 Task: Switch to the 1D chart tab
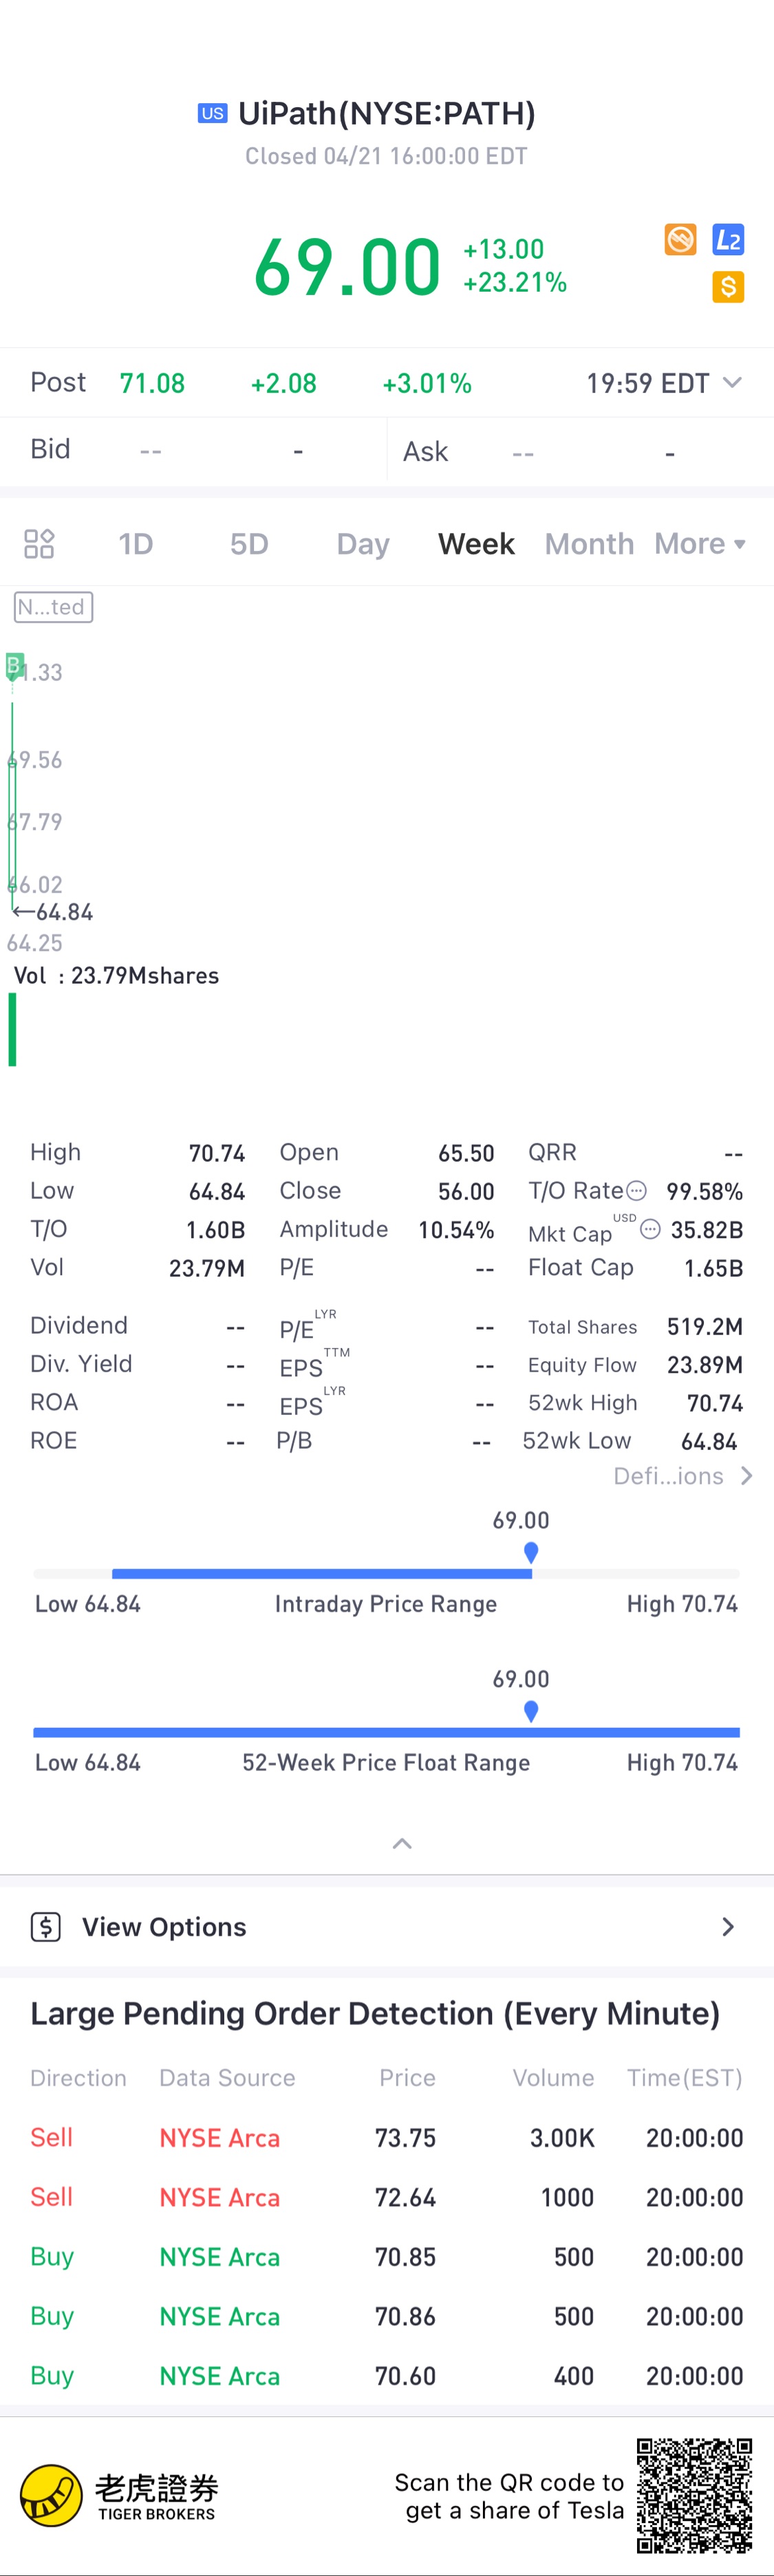click(x=136, y=544)
